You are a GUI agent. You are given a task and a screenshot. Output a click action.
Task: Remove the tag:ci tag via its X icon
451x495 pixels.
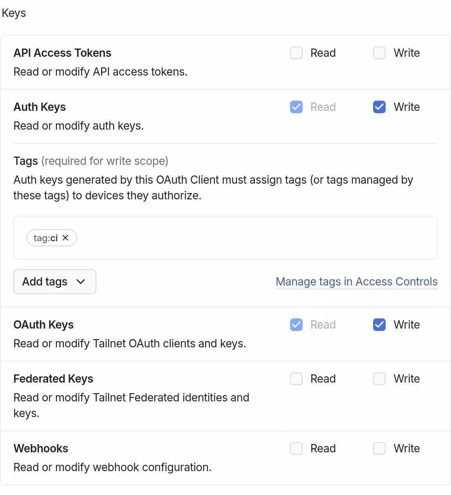coord(65,238)
